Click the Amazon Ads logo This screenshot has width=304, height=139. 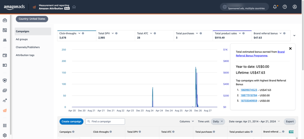click(14, 7)
